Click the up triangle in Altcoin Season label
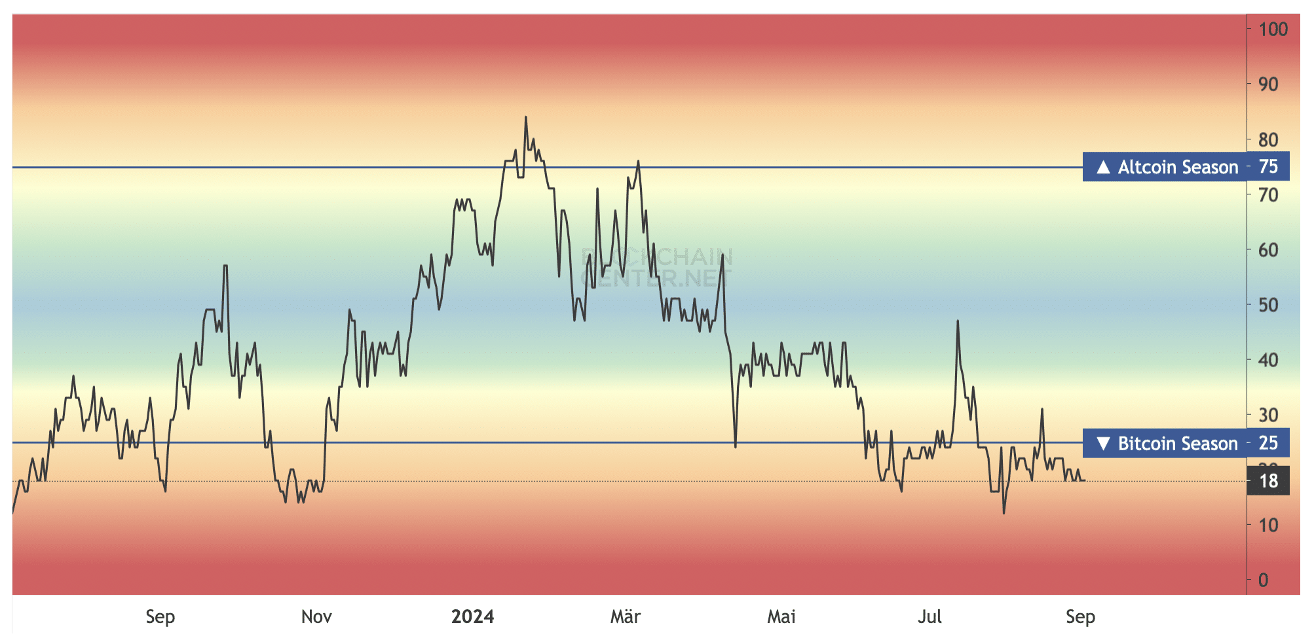The image size is (1314, 640). click(x=1103, y=167)
